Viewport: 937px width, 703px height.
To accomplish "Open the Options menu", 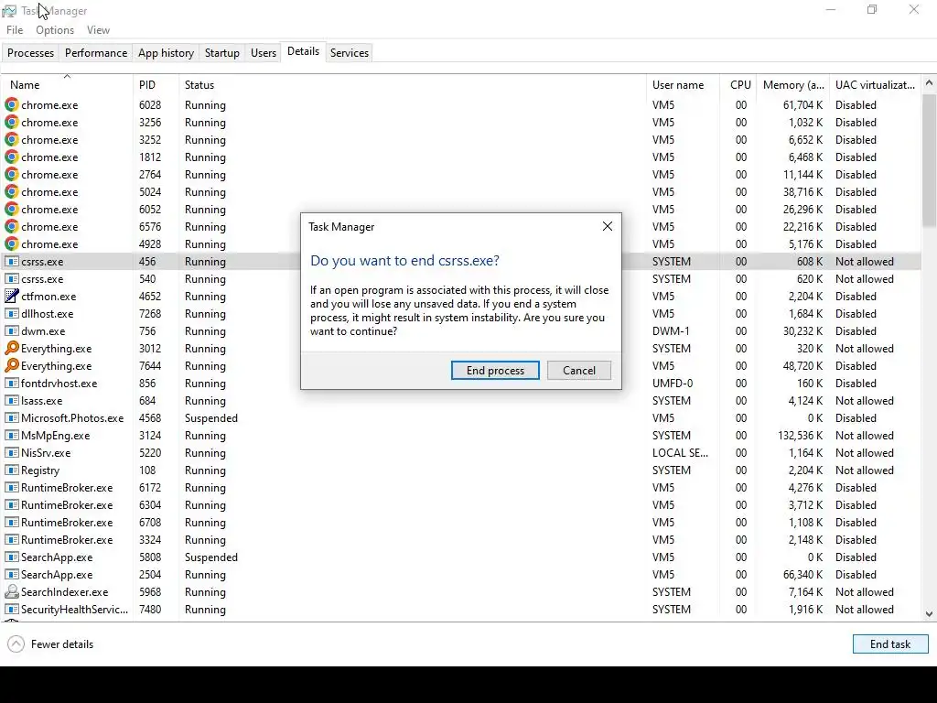I will [55, 30].
